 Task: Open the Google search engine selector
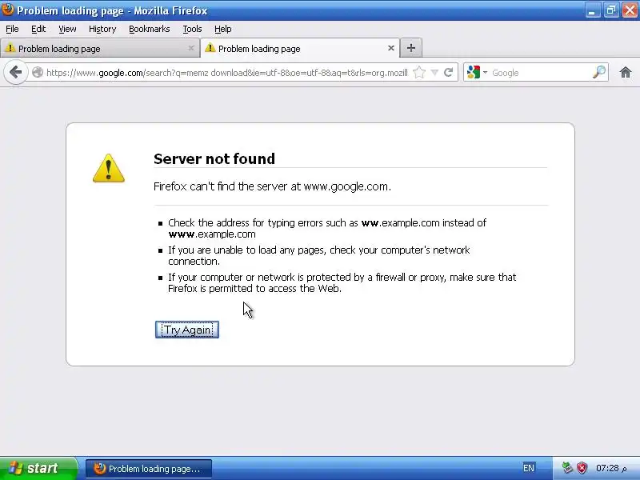click(477, 73)
